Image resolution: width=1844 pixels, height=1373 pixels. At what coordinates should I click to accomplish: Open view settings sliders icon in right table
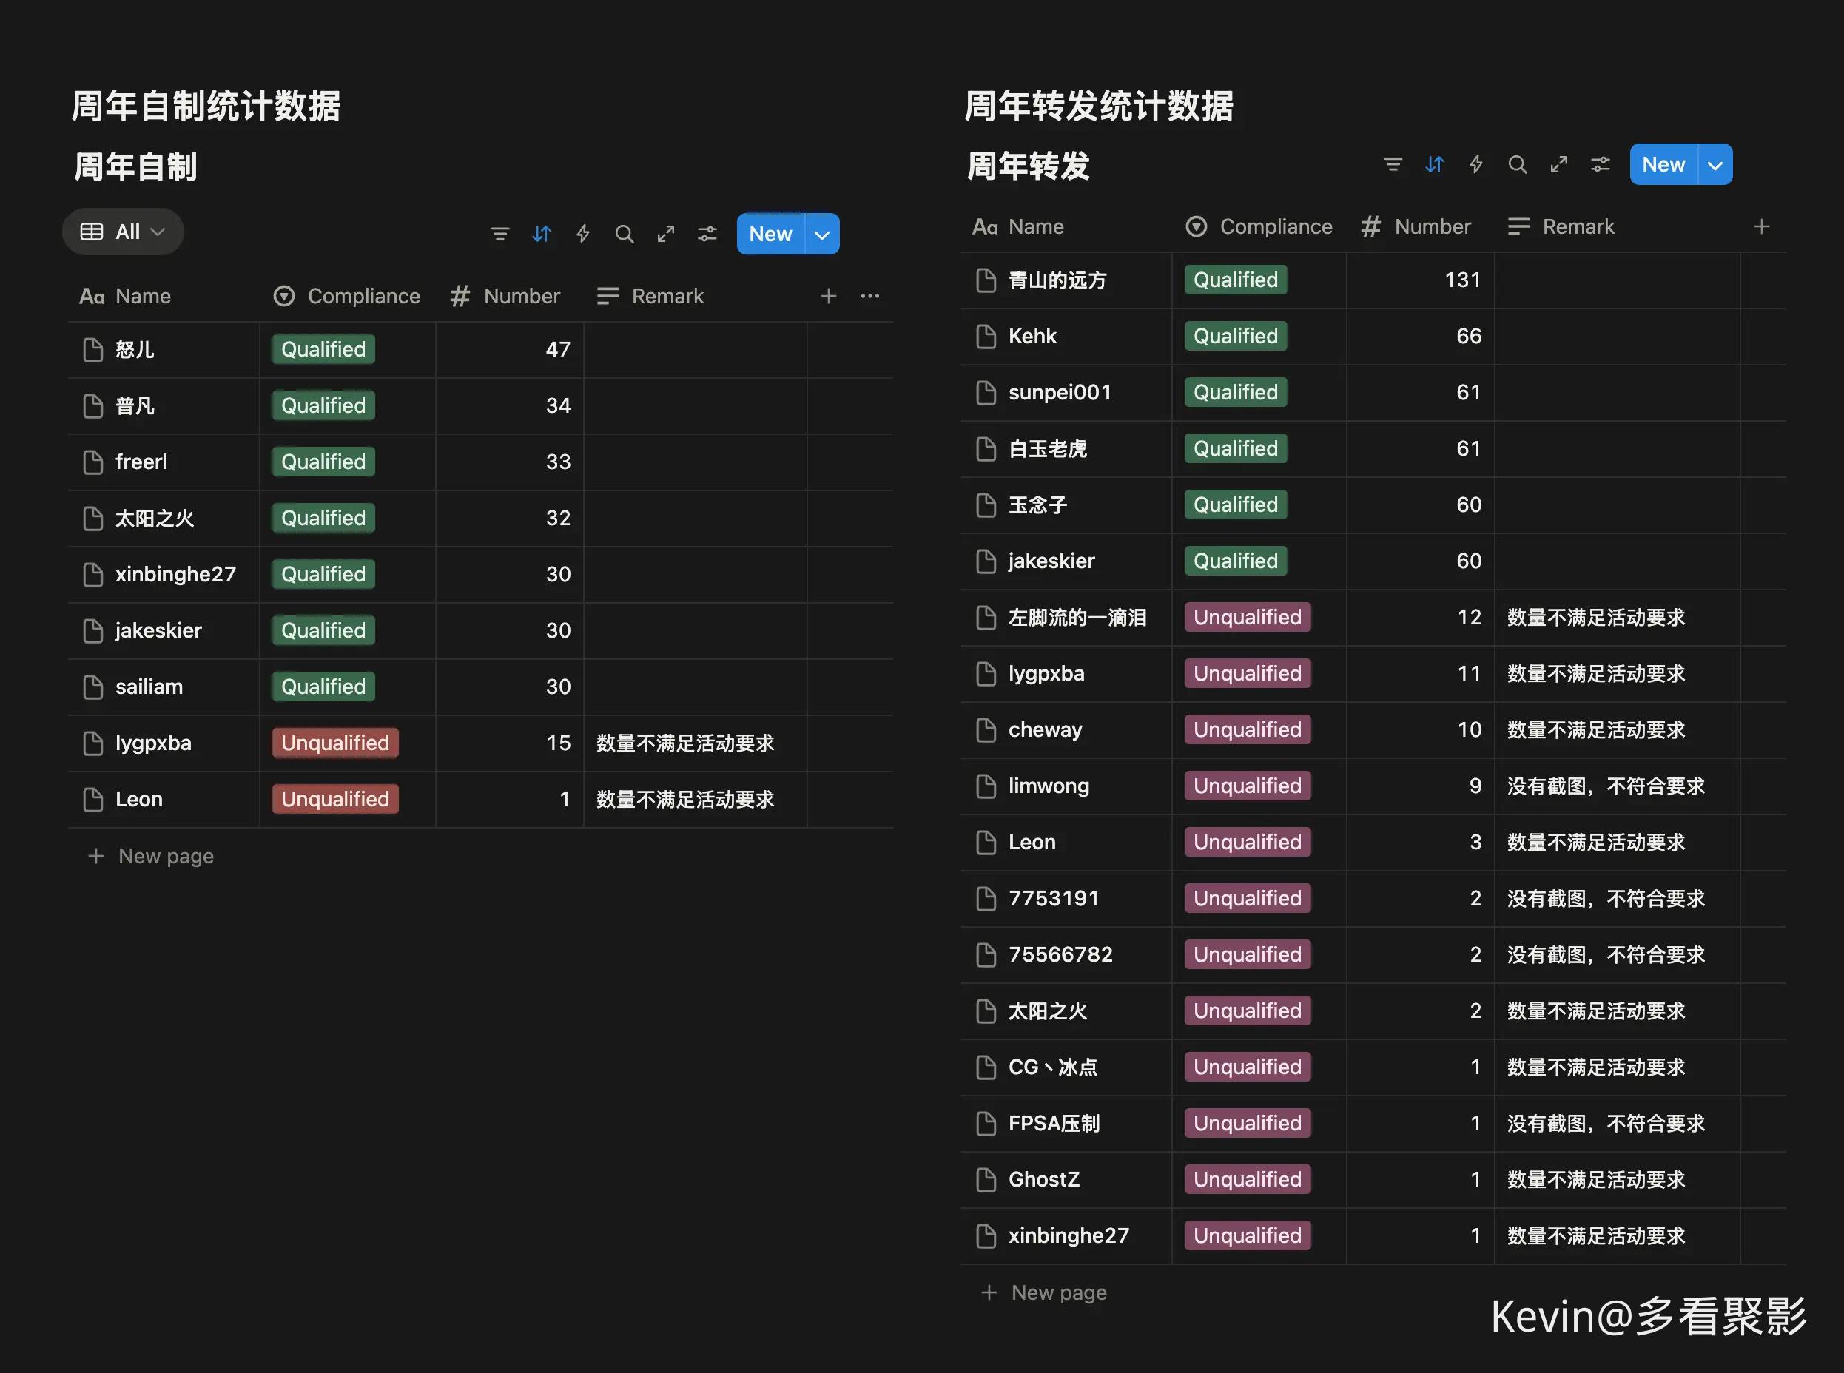pyautogui.click(x=1601, y=164)
